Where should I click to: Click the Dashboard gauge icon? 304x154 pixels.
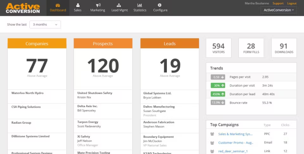click(x=58, y=5)
